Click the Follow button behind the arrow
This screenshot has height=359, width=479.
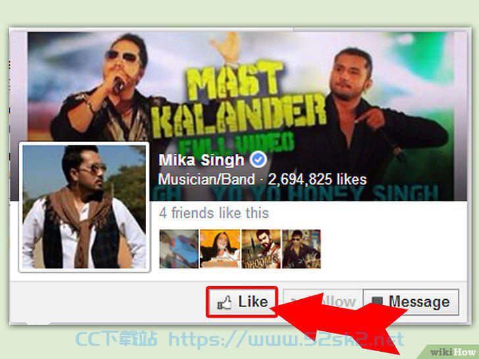pyautogui.click(x=323, y=302)
